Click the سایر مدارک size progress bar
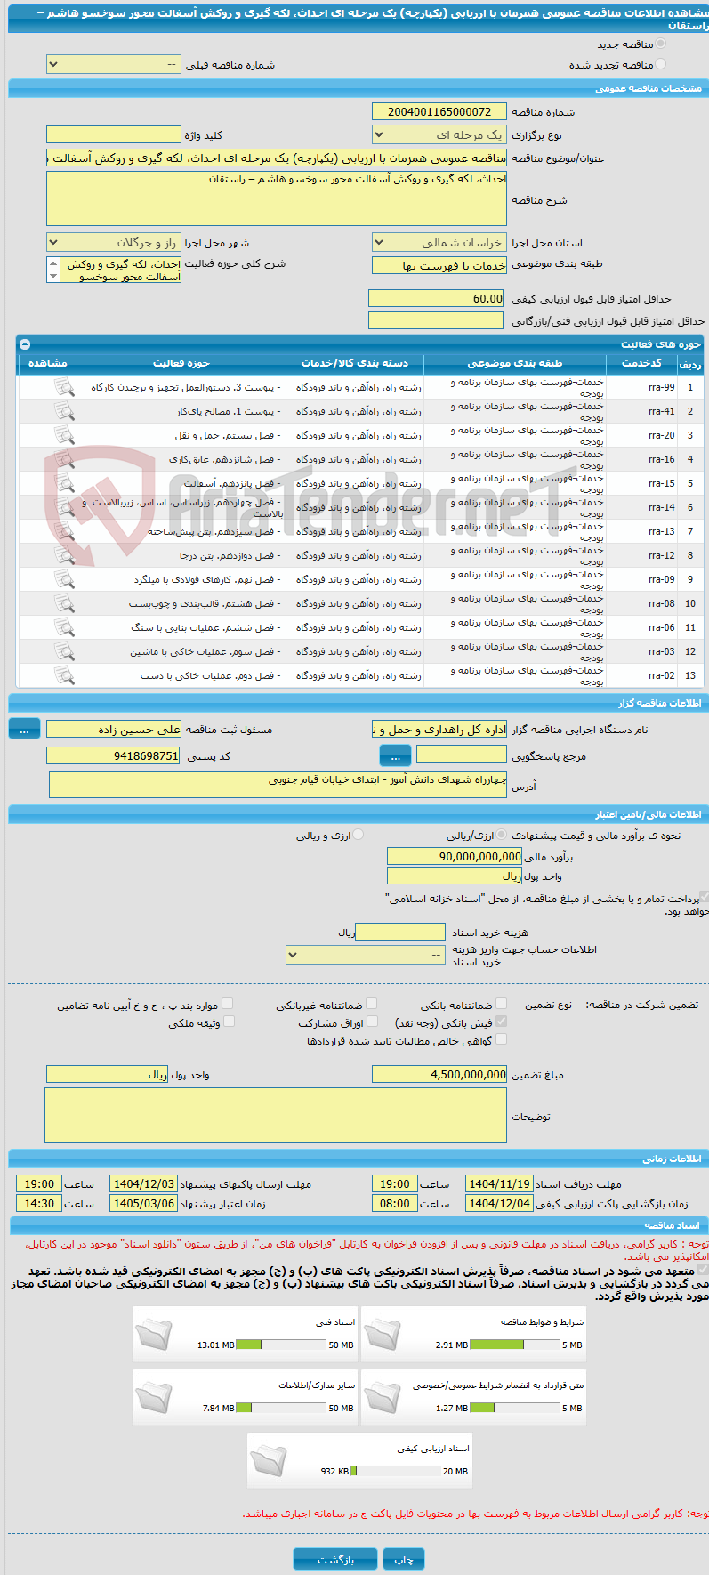The image size is (709, 1575). (281, 1408)
